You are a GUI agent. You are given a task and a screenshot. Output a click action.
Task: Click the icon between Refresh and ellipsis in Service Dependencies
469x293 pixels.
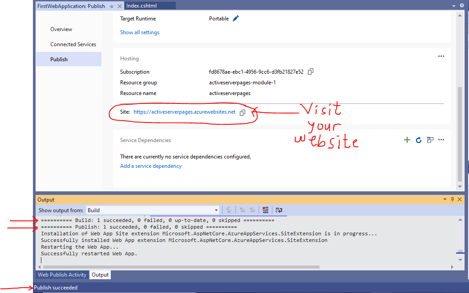430,140
